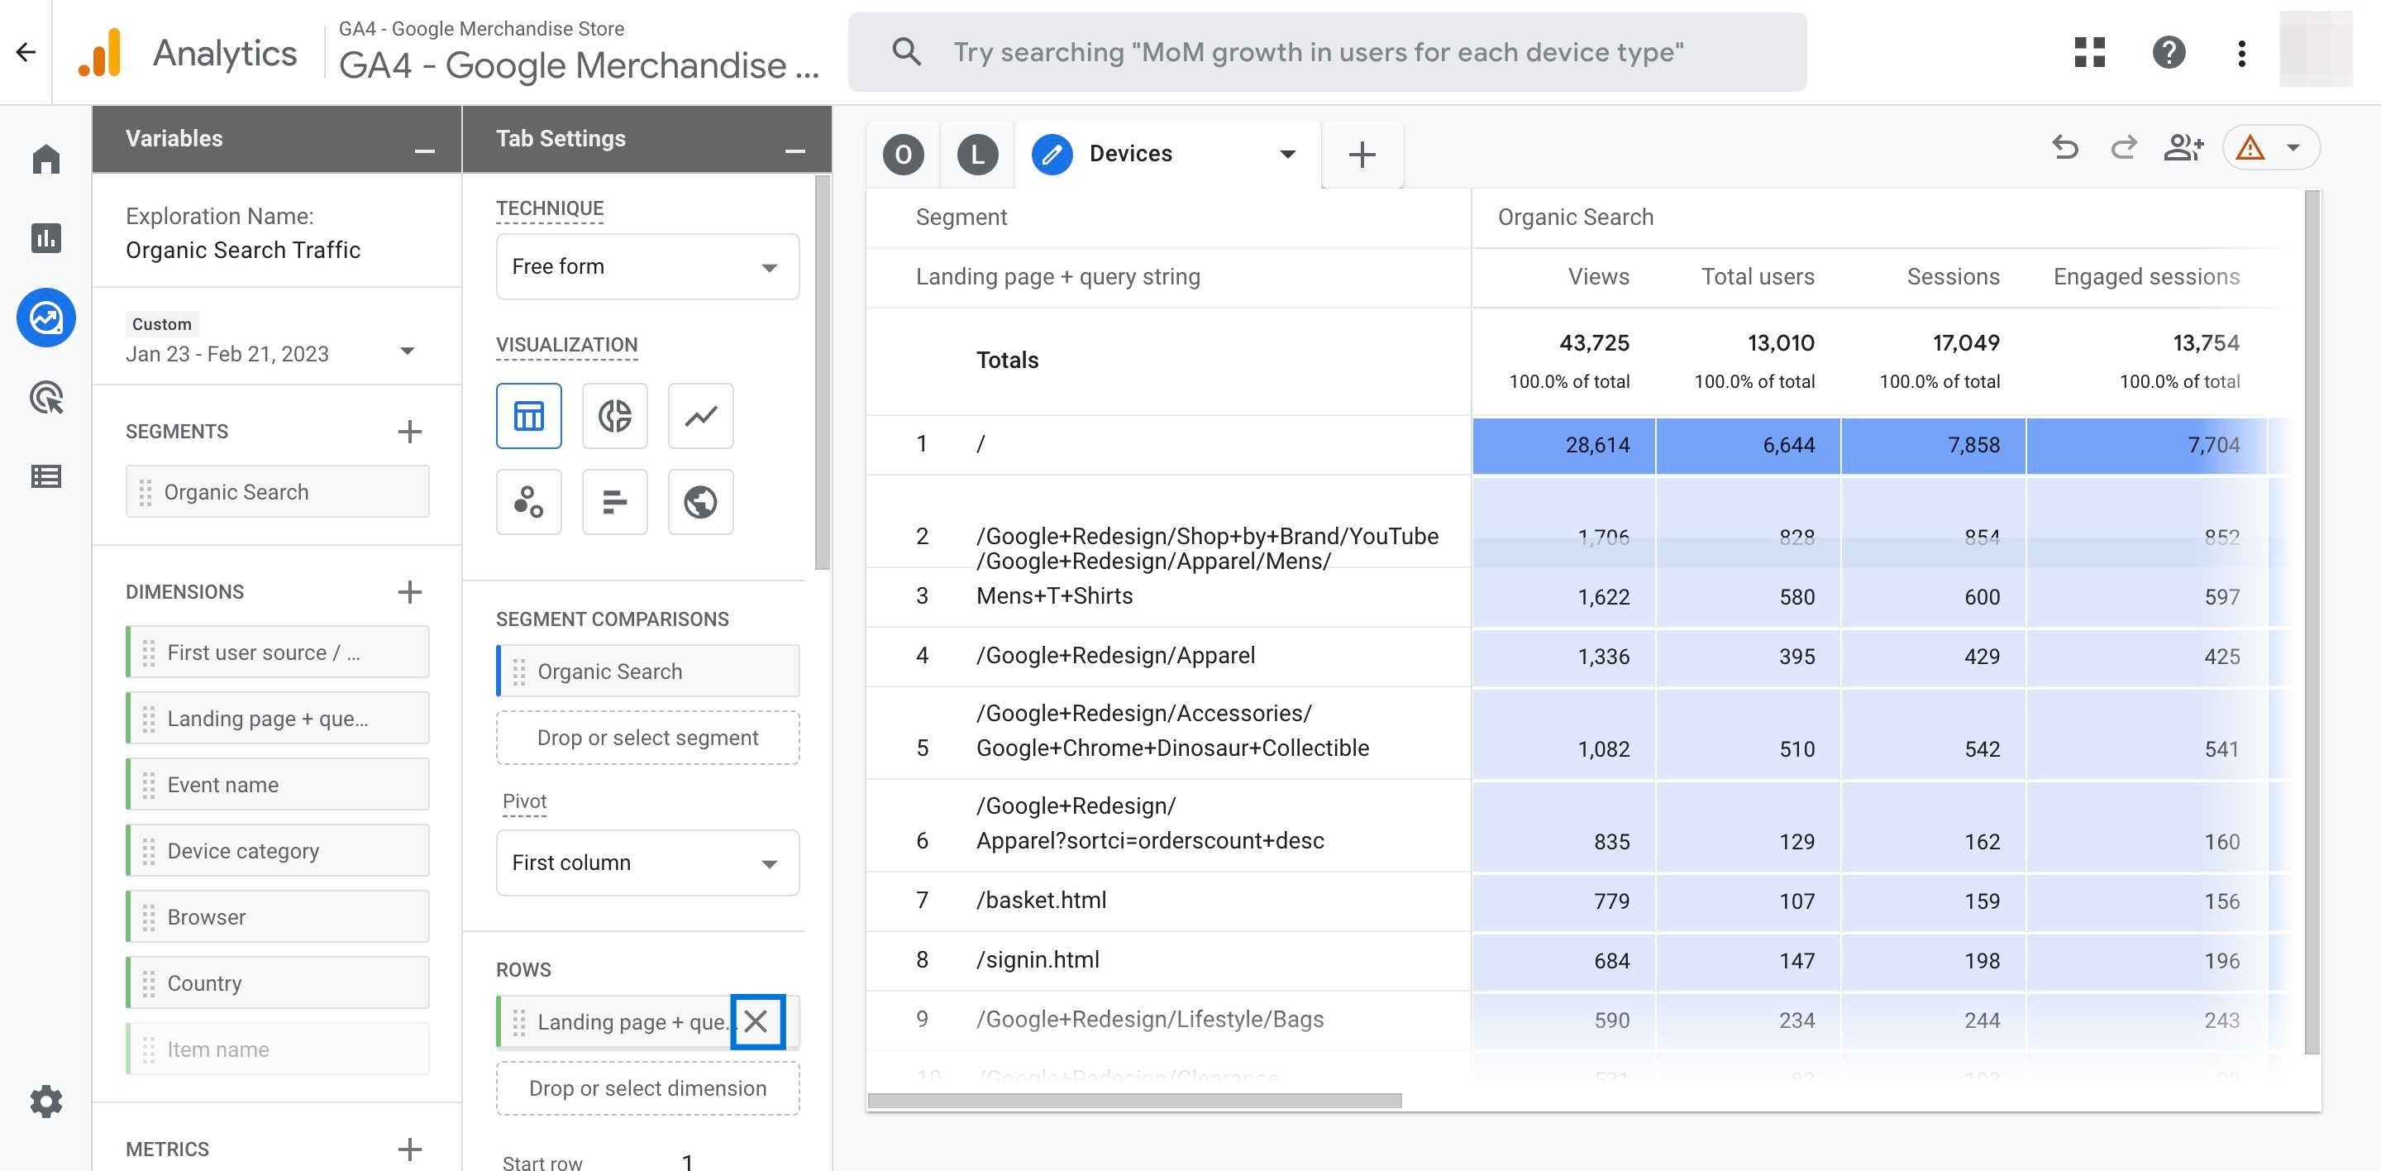Click Drop or select dimension box
The image size is (2381, 1171).
click(x=647, y=1087)
